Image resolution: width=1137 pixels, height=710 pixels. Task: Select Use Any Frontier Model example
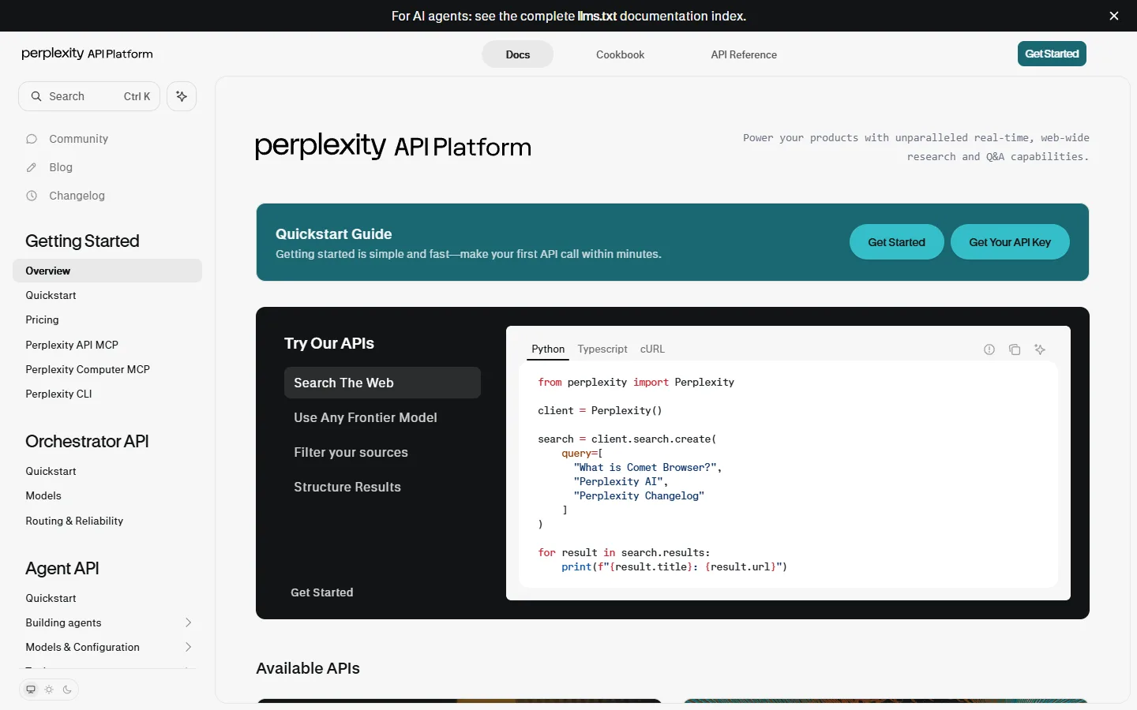click(382, 417)
